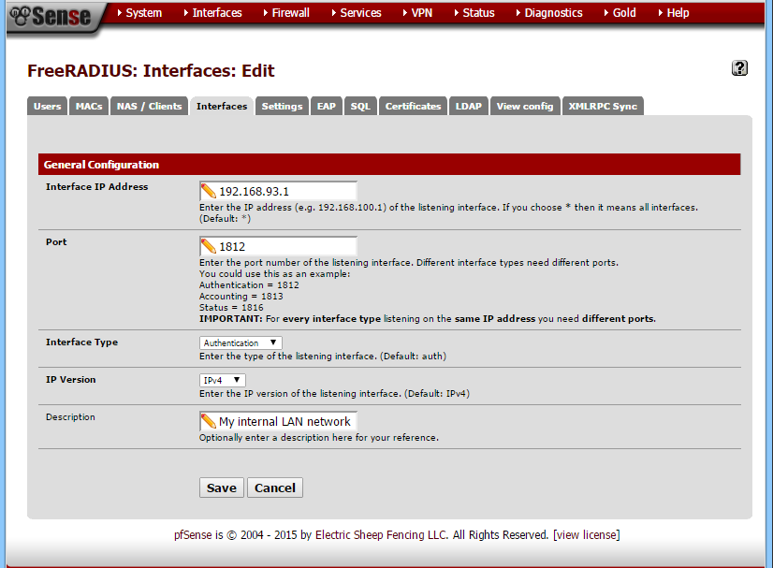This screenshot has height=568, width=773.
Task: Expand the Interface Type dropdown
Action: coord(241,342)
